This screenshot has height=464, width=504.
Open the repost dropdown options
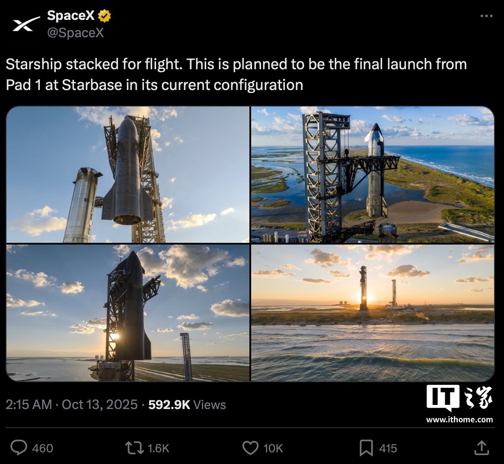tap(134, 448)
